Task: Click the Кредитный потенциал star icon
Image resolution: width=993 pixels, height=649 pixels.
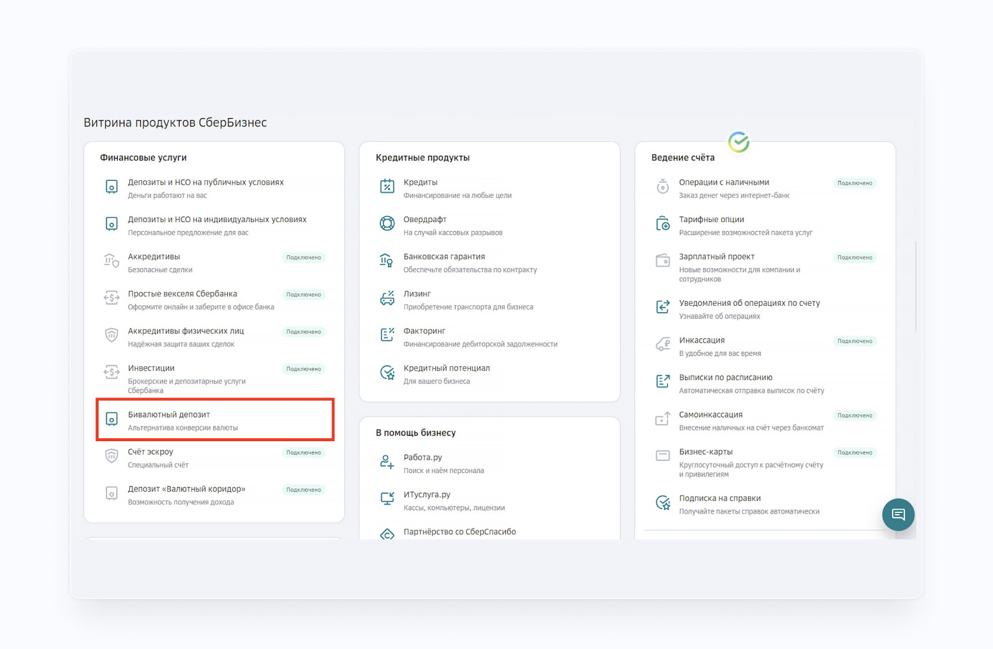Action: coord(387,373)
